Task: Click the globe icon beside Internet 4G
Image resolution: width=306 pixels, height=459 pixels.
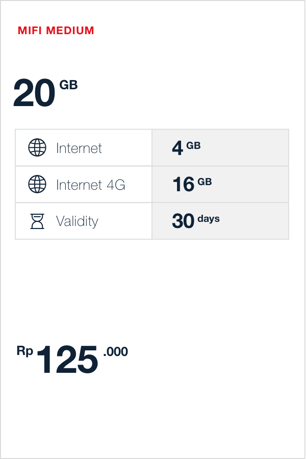Action: coord(37,184)
